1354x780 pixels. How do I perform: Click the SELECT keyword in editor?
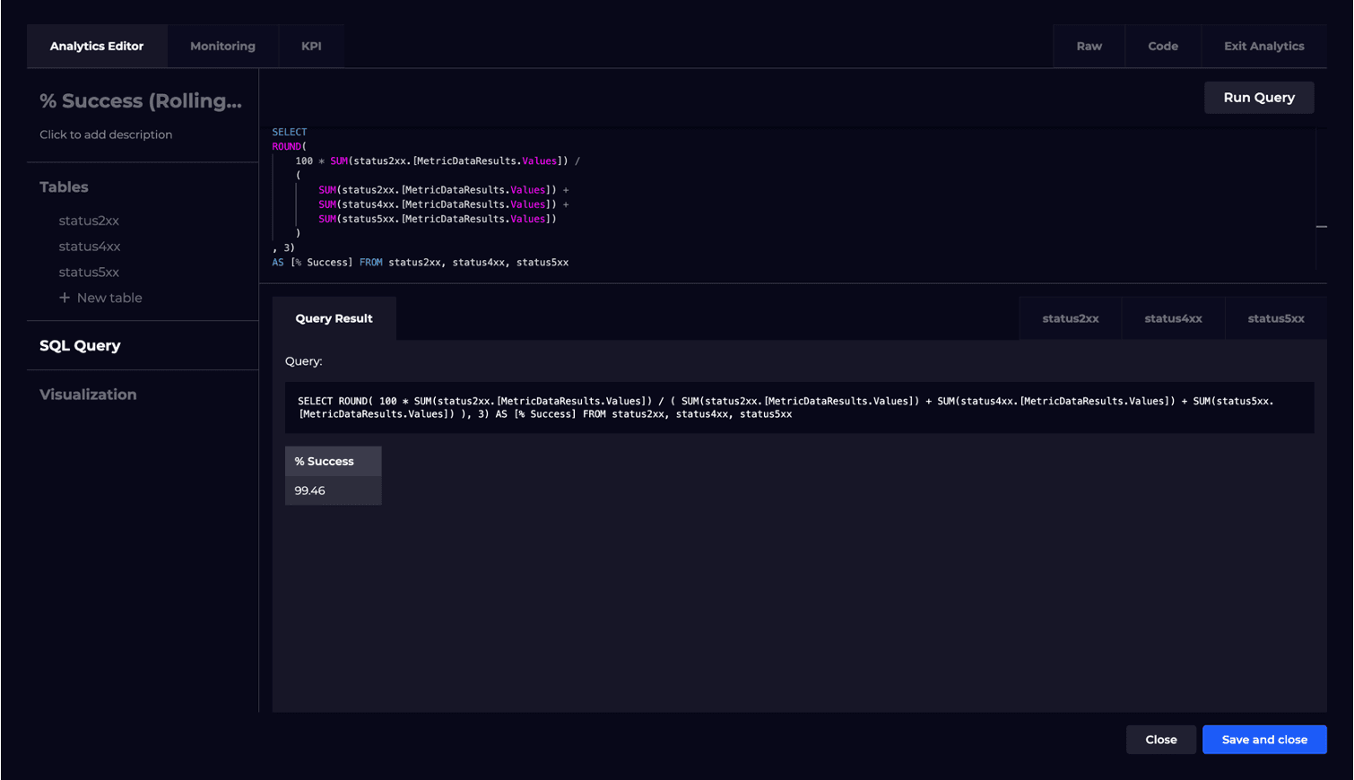coord(290,132)
